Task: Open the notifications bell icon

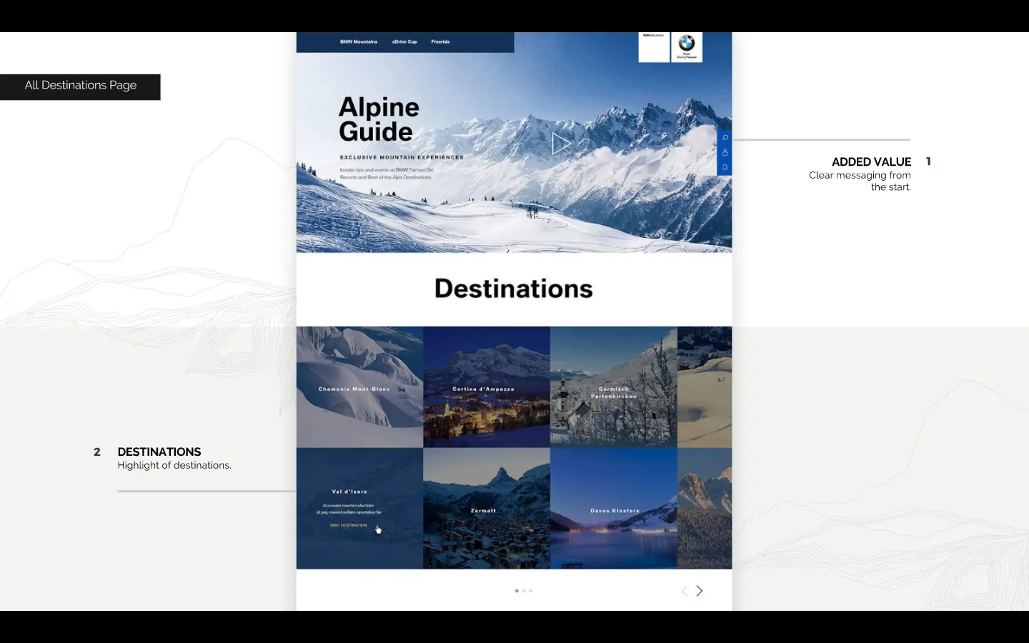Action: [725, 167]
